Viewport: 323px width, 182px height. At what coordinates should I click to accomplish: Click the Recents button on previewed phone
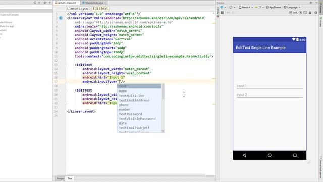tap(295, 155)
